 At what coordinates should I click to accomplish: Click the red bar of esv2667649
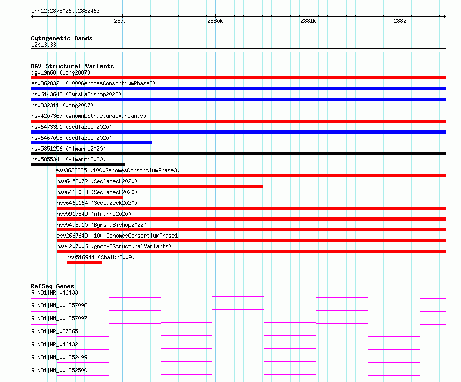[251, 241]
